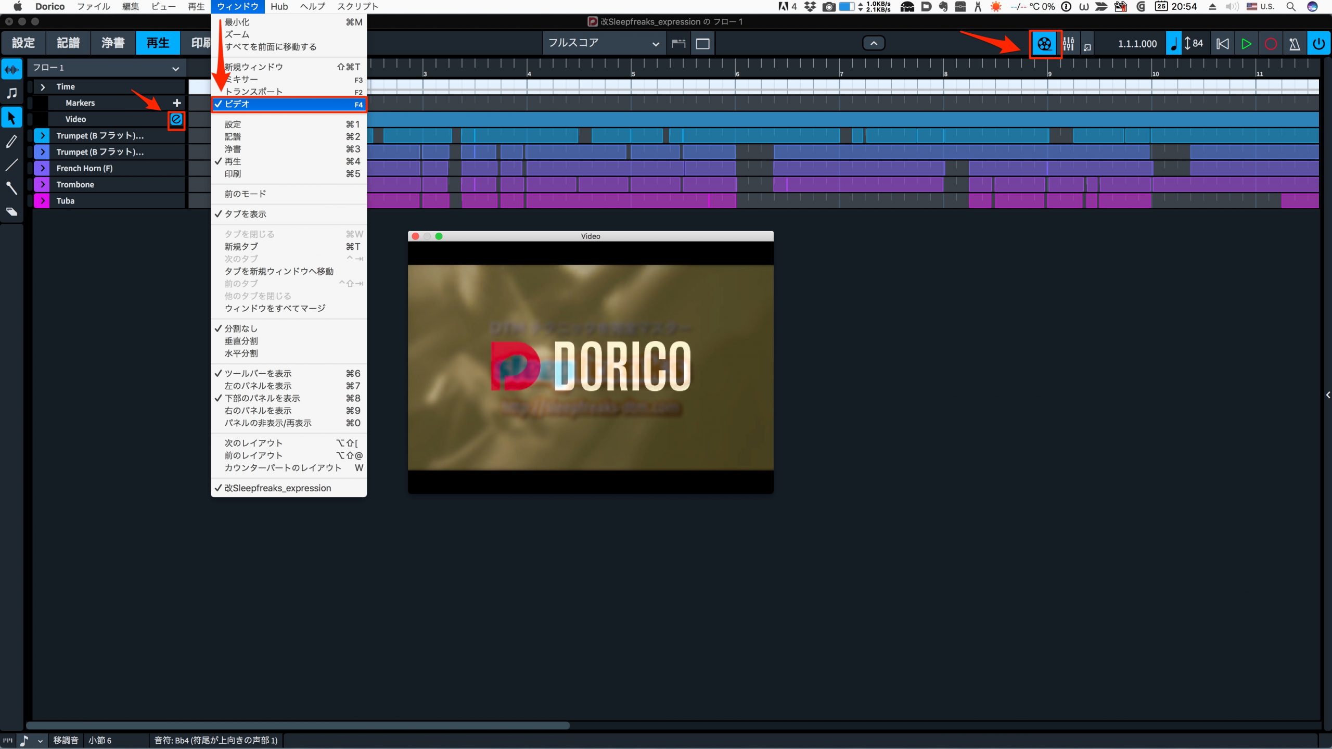Viewport: 1332px width, 749px height.
Task: Select the drumstick percussion tool
Action: coord(11,188)
